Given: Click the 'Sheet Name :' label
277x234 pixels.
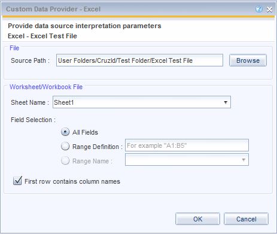Looking at the screenshot, I should (30, 102).
